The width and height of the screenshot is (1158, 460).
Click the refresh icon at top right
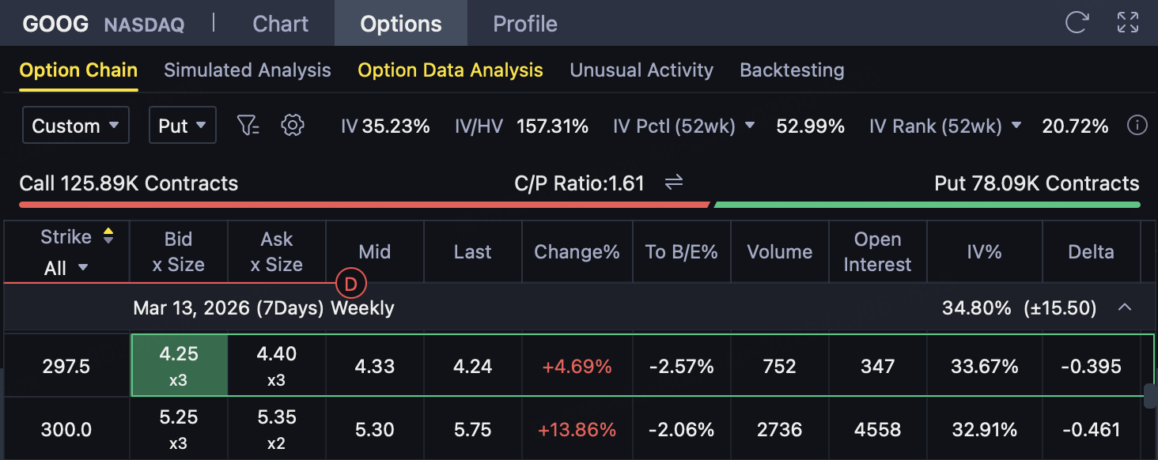point(1077,22)
